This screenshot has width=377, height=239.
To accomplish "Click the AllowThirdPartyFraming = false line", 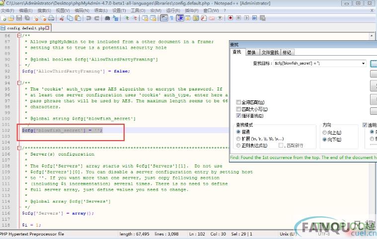I will click(x=76, y=71).
